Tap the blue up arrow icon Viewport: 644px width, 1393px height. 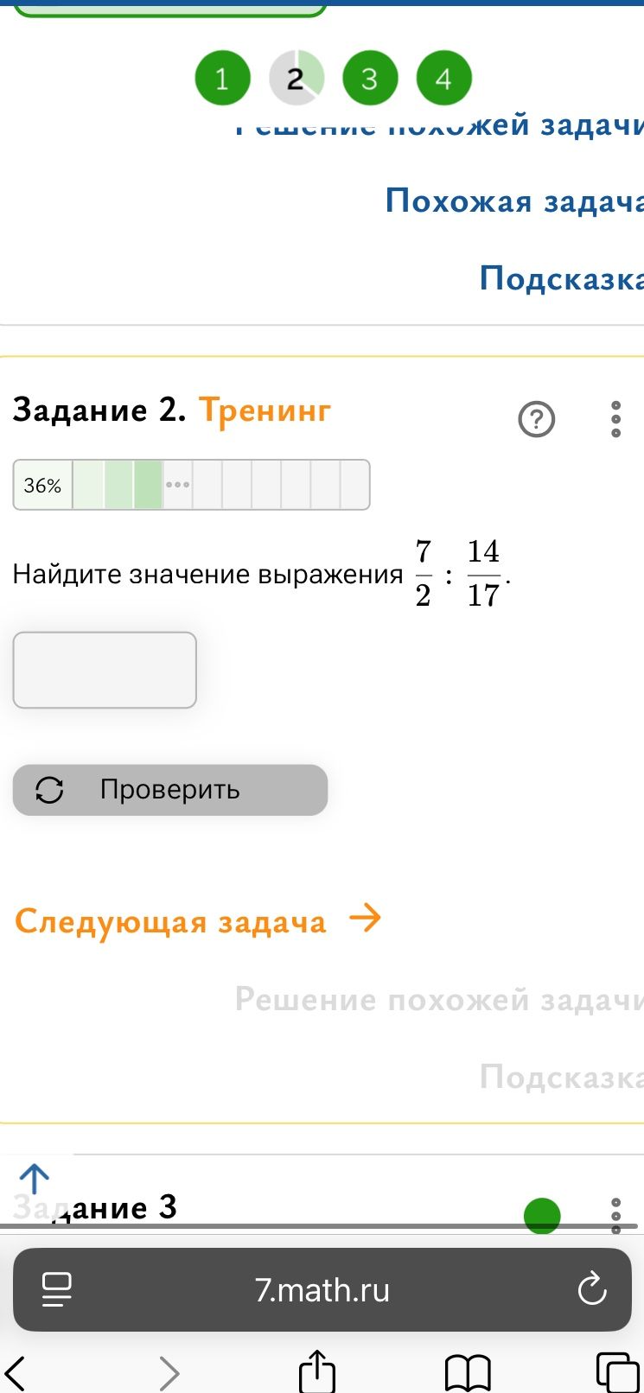(x=35, y=1180)
